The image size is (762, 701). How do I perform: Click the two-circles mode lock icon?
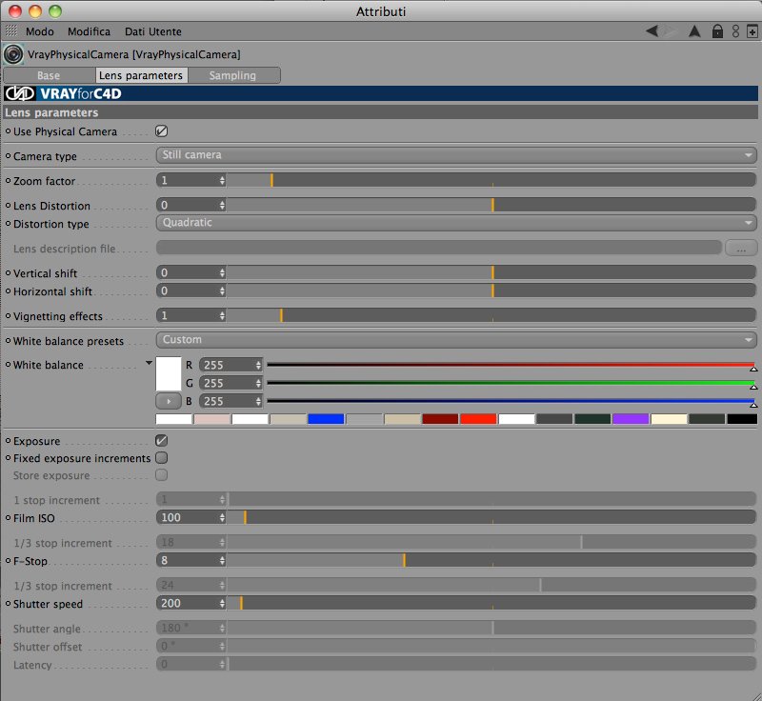pos(735,31)
